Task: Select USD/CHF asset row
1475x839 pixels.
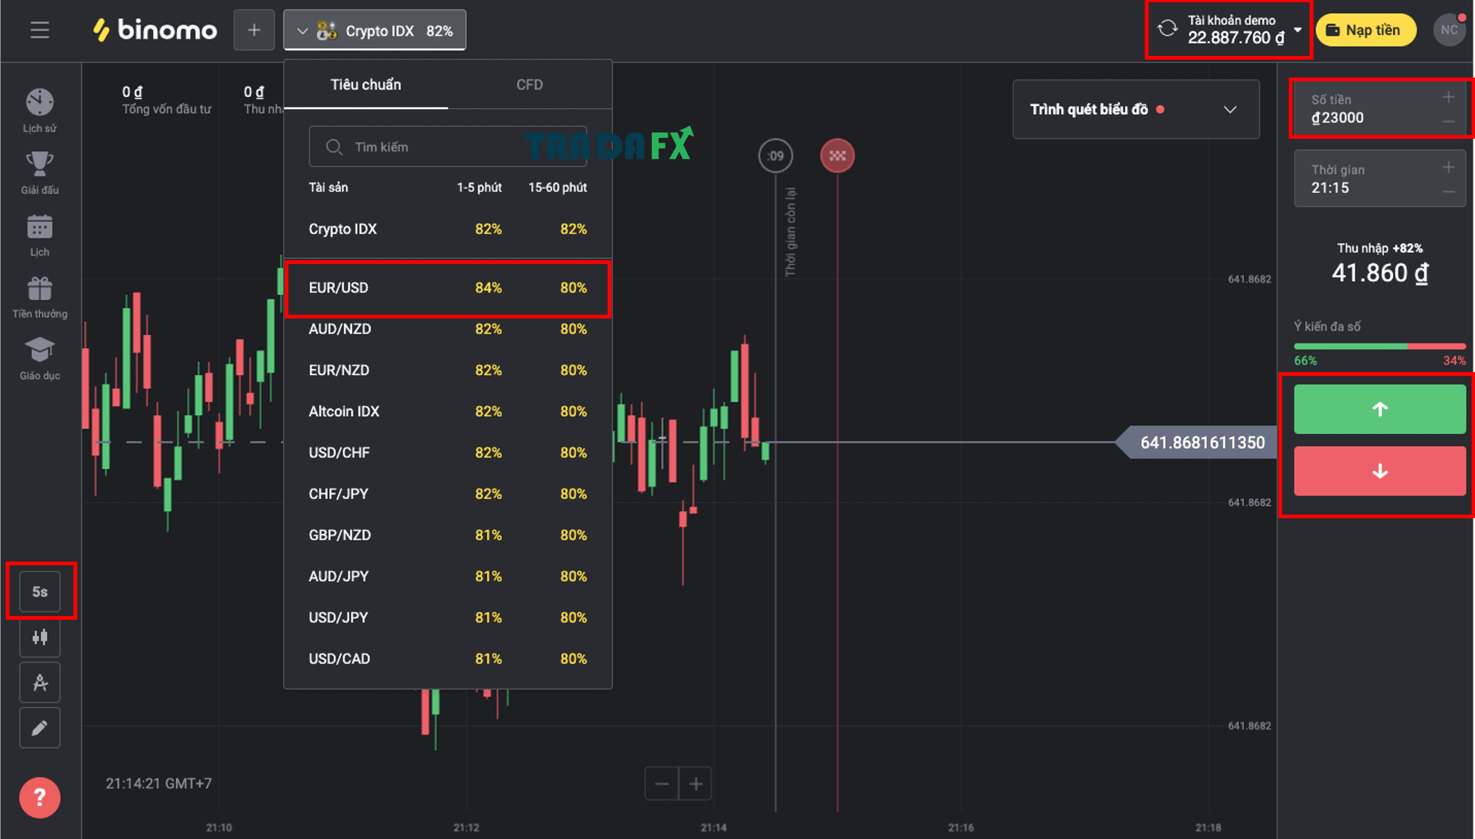Action: [448, 453]
